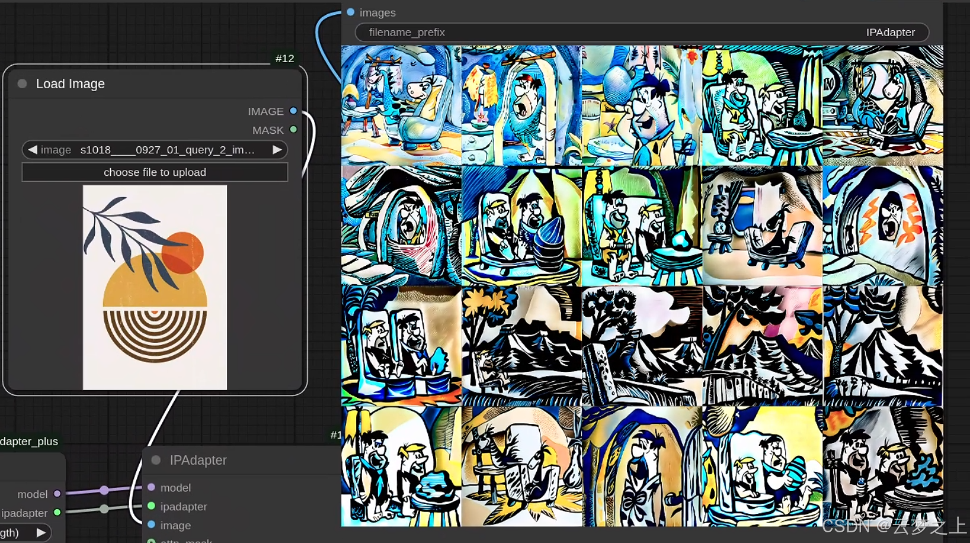Click the right arrow of the partially visible gth) widget
The height and width of the screenshot is (543, 970).
pos(41,532)
